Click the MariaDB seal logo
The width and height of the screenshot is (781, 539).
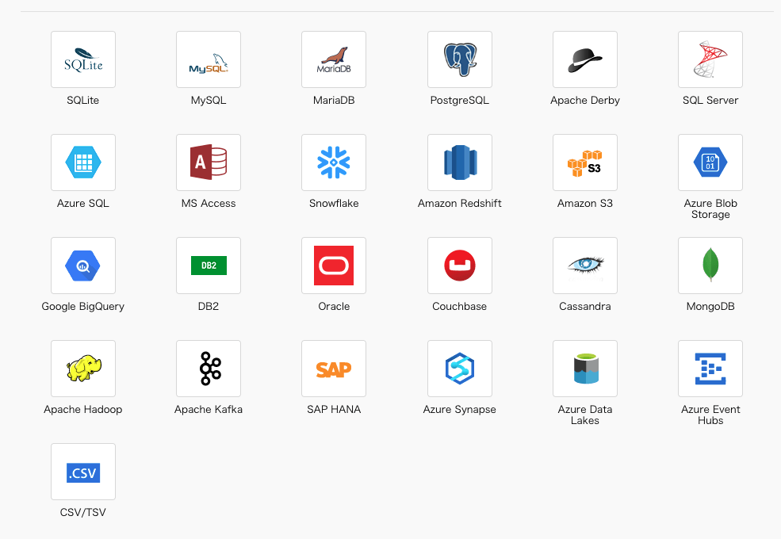(x=334, y=59)
